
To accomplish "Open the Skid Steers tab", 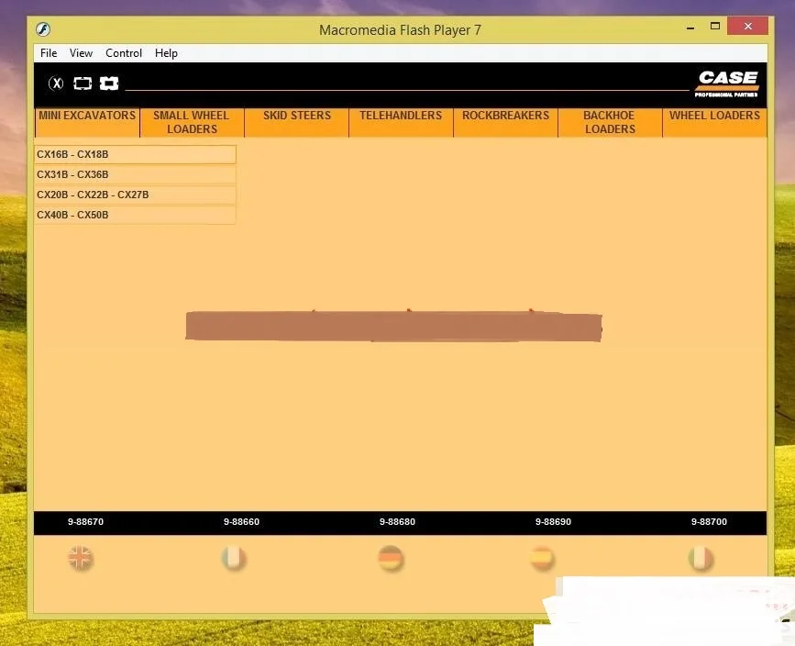I will pos(296,122).
